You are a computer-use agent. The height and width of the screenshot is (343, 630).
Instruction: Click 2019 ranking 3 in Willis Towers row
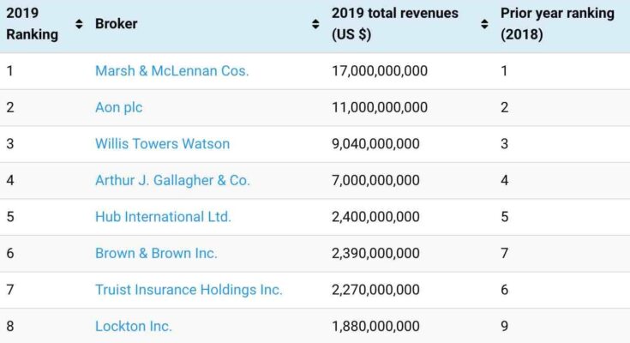10,143
